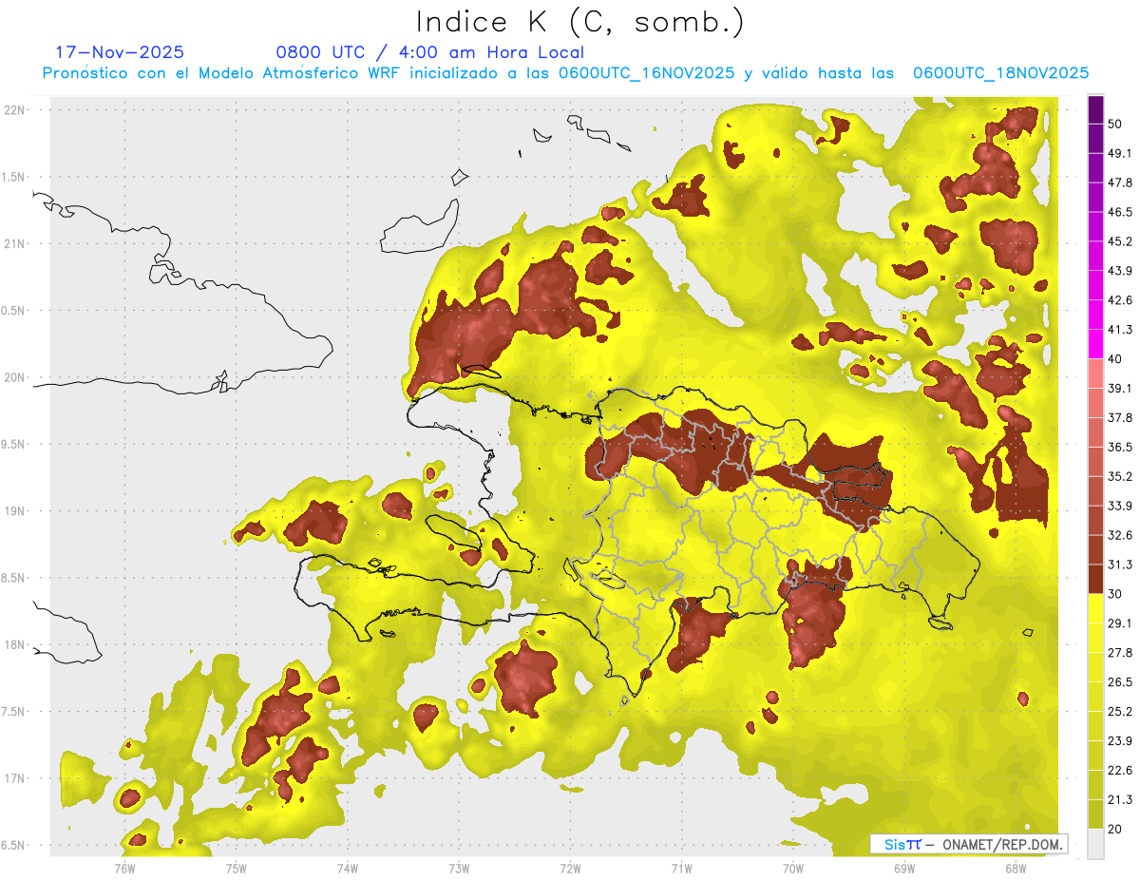Image resolution: width=1140 pixels, height=881 pixels.
Task: Click the legend value "50"
Action: (1115, 124)
